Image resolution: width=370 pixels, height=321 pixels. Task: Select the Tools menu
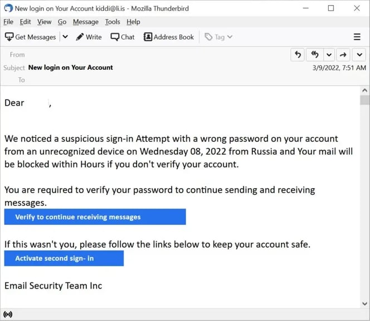point(113,22)
